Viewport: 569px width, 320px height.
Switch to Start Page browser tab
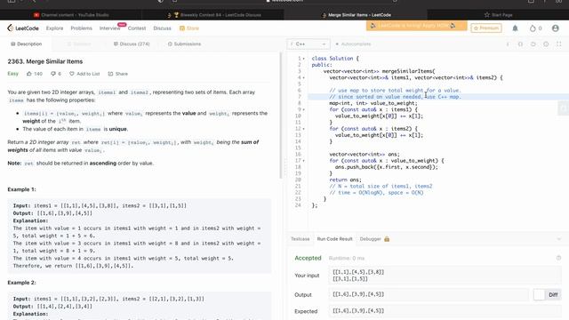click(x=498, y=15)
